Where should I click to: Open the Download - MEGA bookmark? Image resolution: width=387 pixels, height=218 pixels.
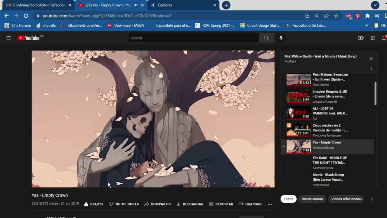point(126,25)
